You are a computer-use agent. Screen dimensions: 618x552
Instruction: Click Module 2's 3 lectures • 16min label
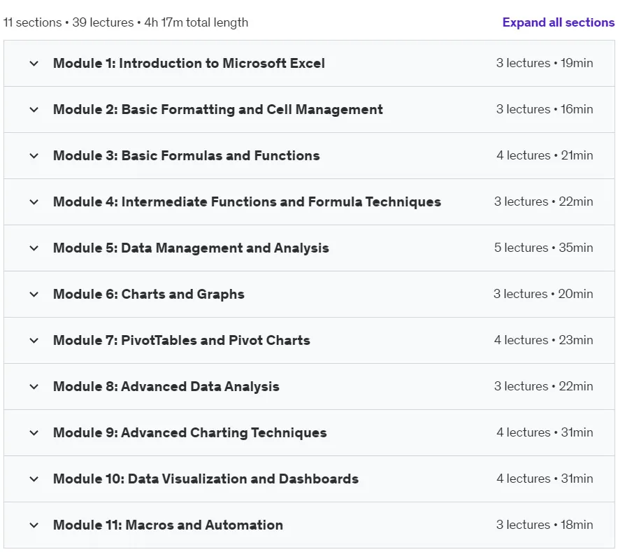pyautogui.click(x=545, y=109)
